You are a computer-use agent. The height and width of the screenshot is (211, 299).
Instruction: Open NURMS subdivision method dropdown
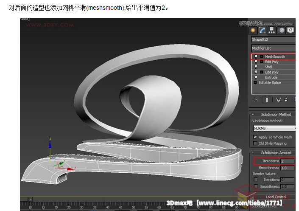274,128
